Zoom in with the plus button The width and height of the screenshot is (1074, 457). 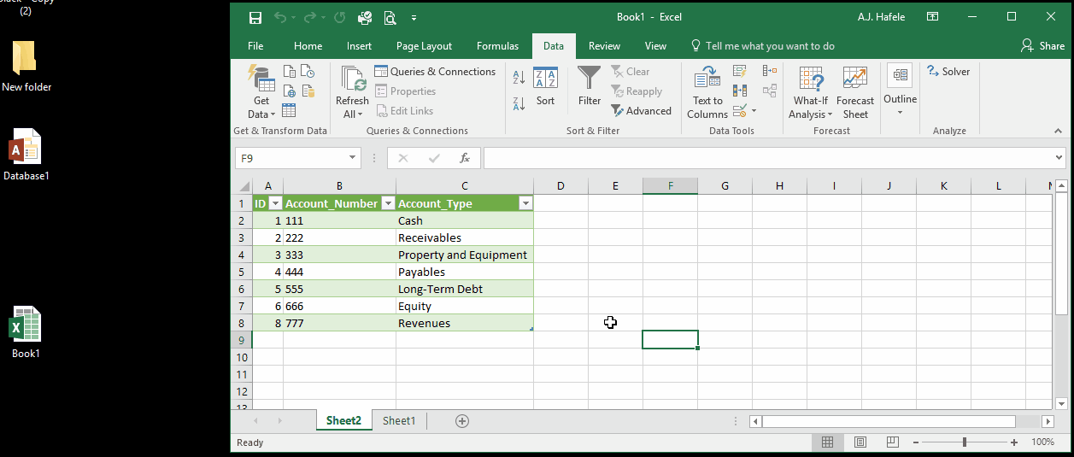coord(1014,442)
